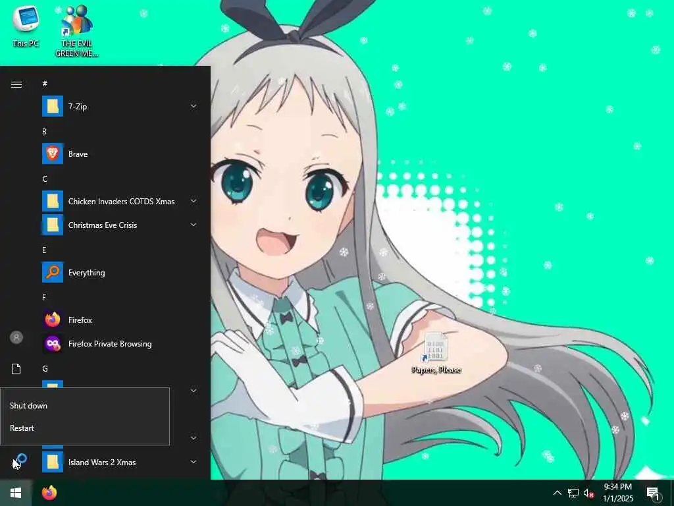Open THE EVIL GREEN ME... desktop shortcut

point(76,31)
